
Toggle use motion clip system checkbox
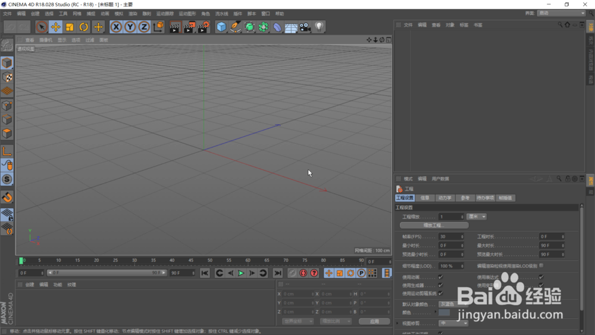pos(440,293)
